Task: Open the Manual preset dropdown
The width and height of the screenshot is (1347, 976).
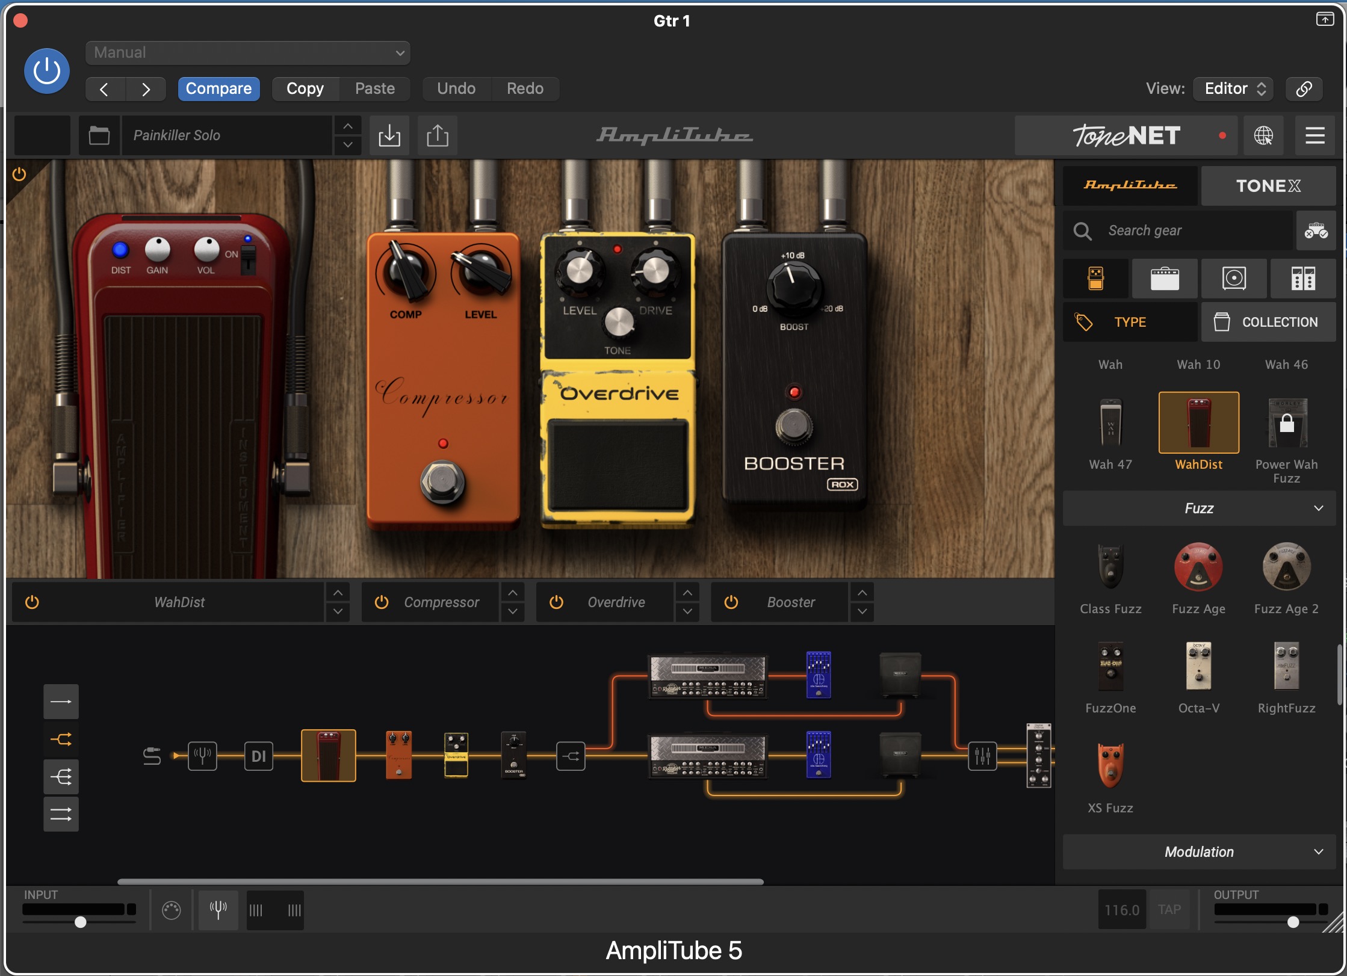Action: pyautogui.click(x=248, y=53)
